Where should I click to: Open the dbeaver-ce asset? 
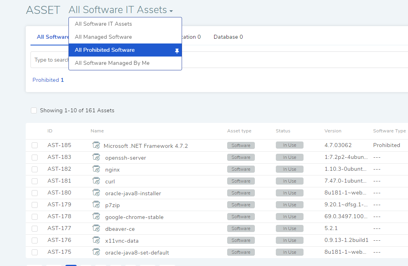[x=120, y=229]
